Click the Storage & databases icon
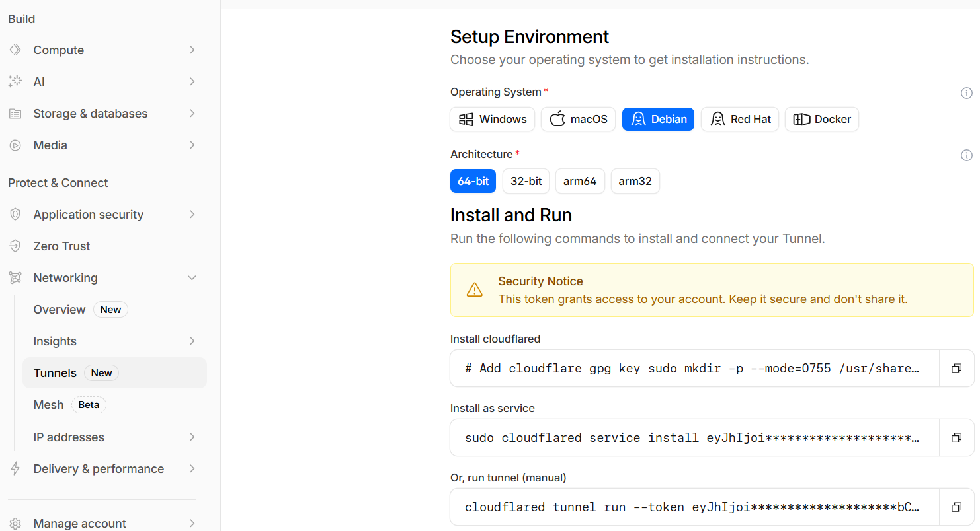Viewport: 980px width, 531px height. click(15, 114)
